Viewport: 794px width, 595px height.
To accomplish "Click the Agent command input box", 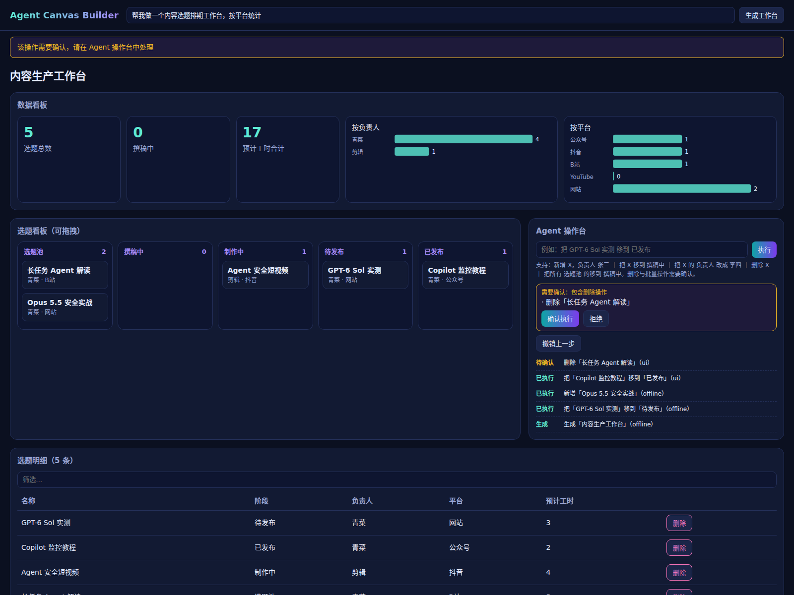I will click(642, 250).
